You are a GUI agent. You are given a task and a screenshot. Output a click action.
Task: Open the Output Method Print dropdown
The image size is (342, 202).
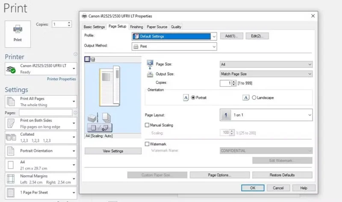click(x=174, y=47)
